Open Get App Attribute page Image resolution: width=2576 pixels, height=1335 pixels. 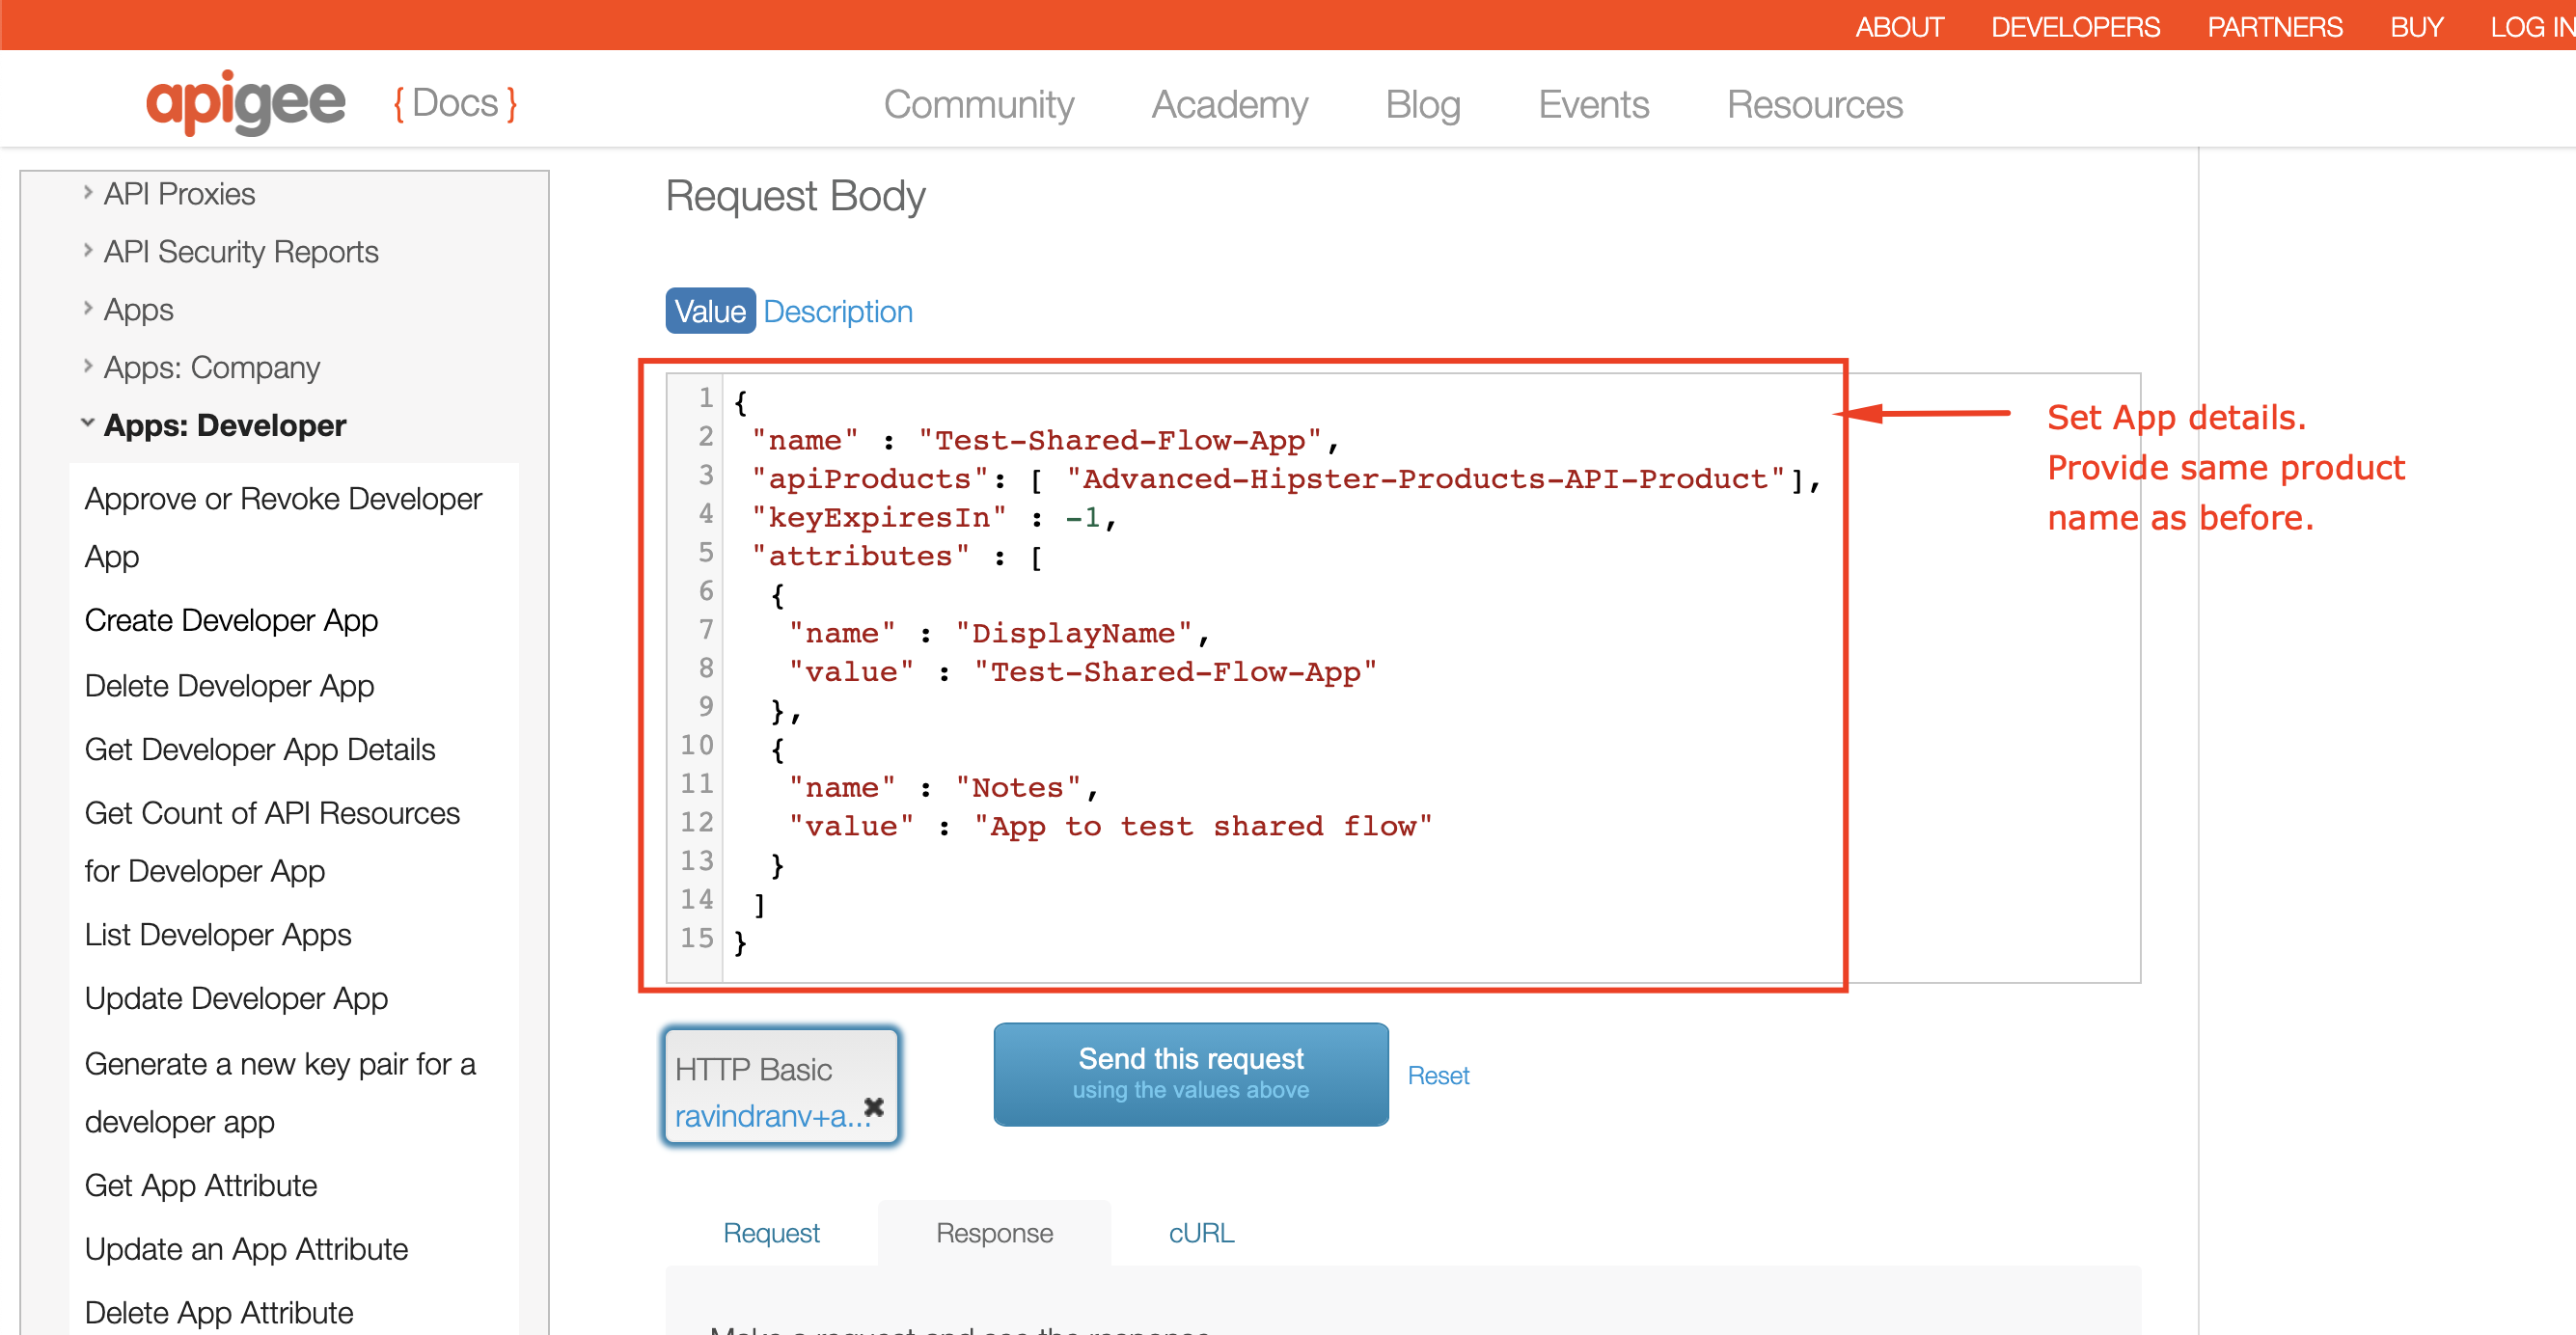(x=200, y=1185)
